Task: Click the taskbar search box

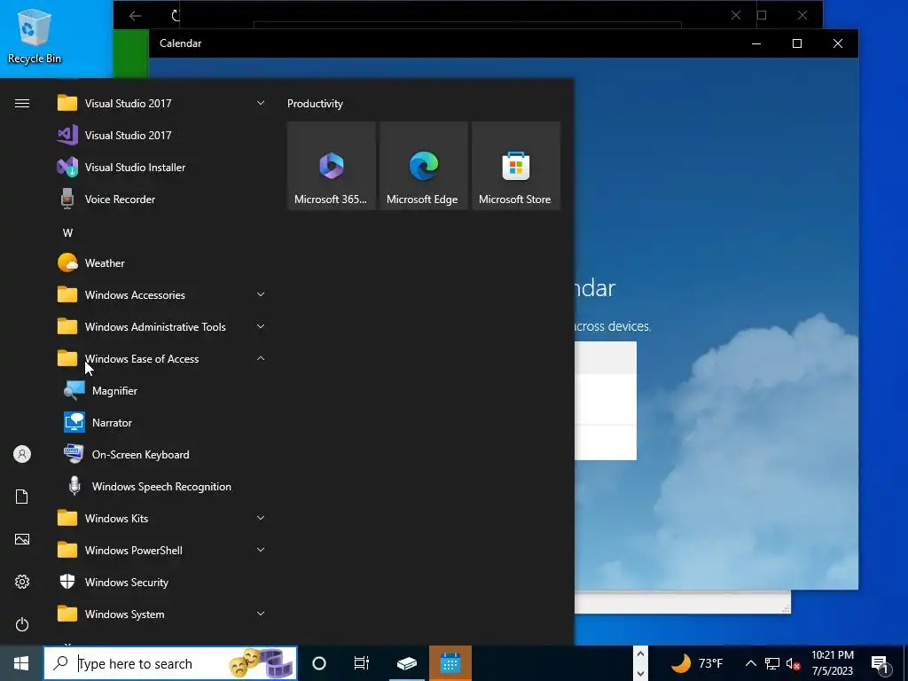Action: (170, 663)
